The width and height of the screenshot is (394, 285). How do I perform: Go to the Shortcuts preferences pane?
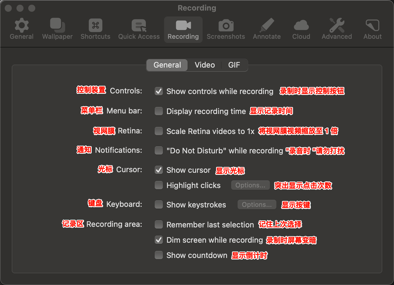(95, 26)
